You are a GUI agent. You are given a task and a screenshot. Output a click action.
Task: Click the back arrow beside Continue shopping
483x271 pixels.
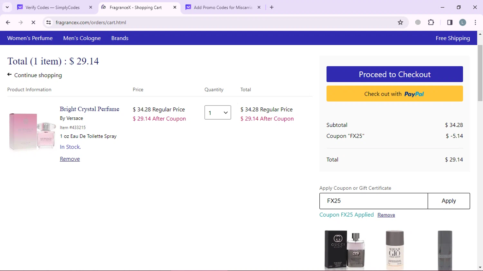(x=9, y=75)
